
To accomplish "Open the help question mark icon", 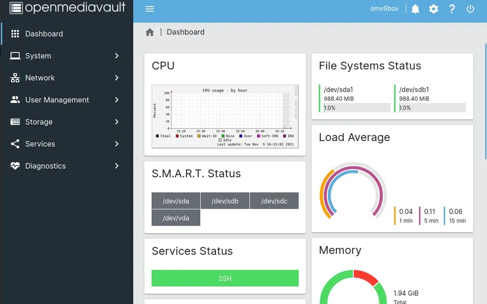I will click(452, 9).
